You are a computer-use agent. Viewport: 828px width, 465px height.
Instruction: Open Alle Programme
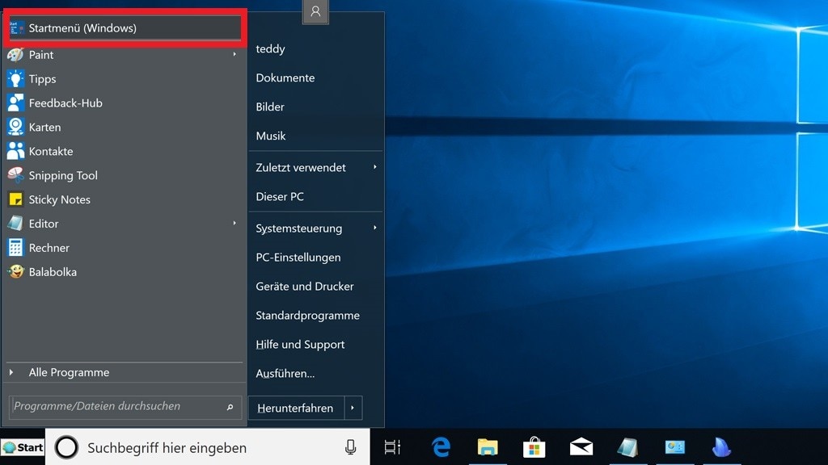pyautogui.click(x=69, y=372)
